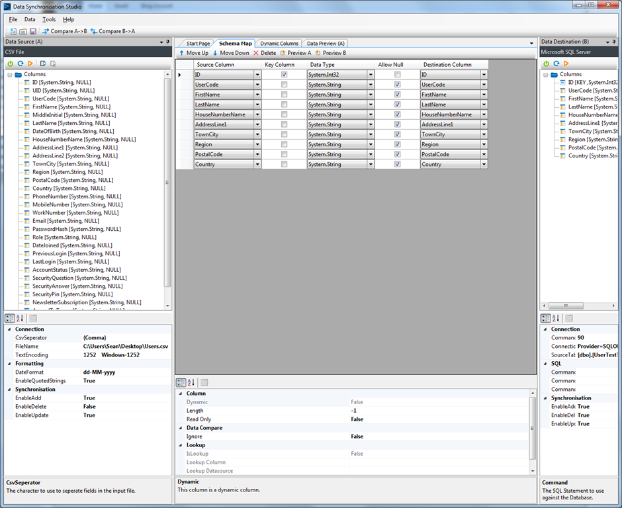The height and width of the screenshot is (508, 622).
Task: Click the orange run icon in Data Destination panel
Action: pos(566,63)
